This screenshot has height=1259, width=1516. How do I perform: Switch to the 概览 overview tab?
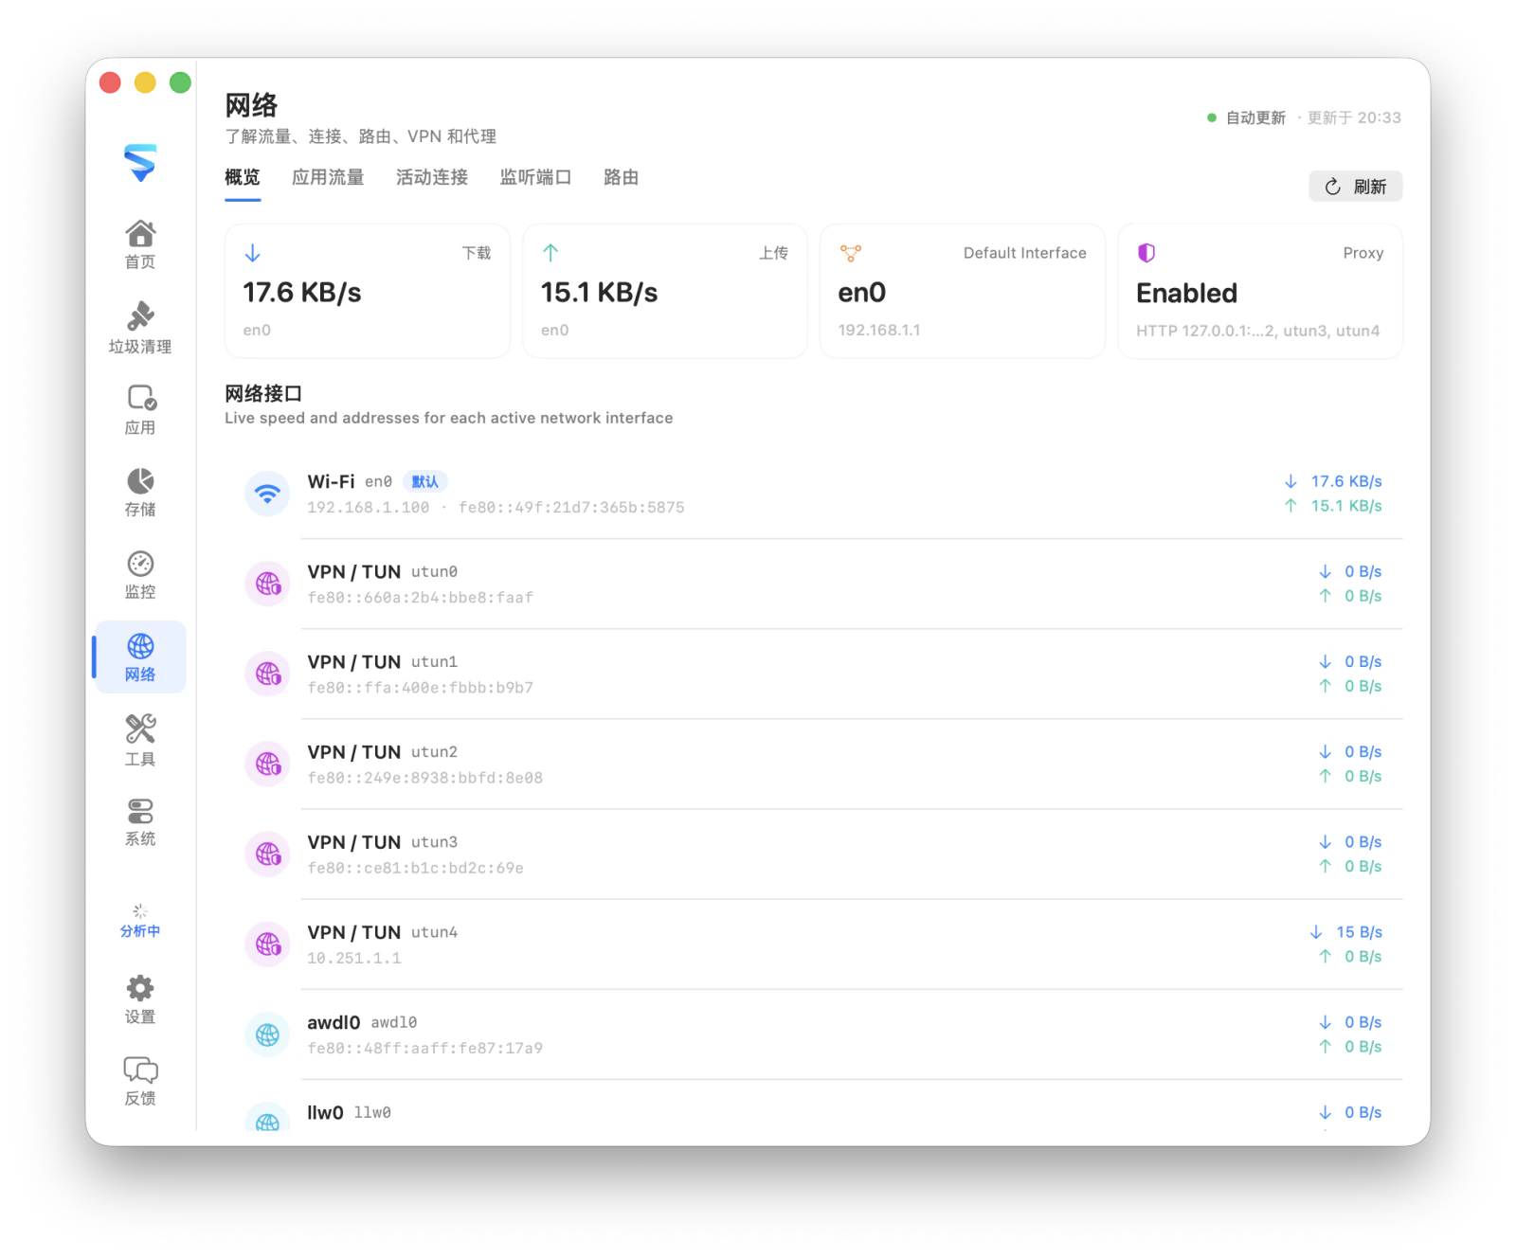click(243, 177)
